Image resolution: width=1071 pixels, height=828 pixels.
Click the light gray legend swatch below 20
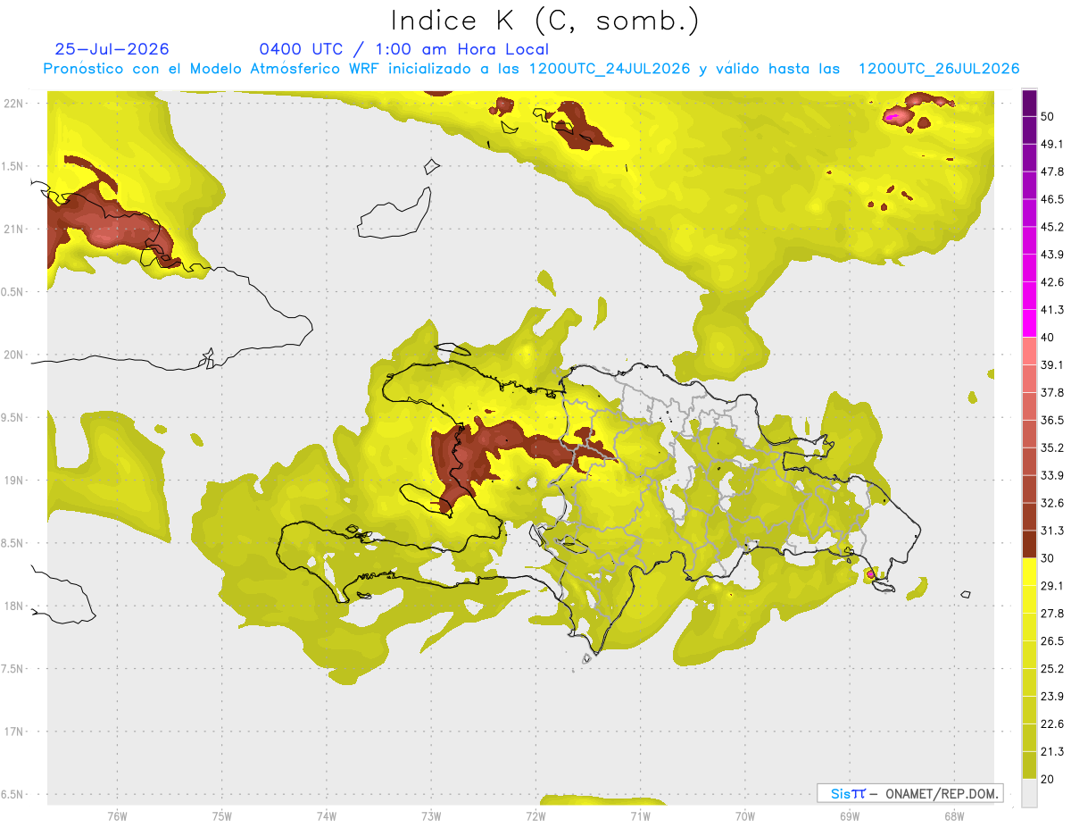pos(1029,793)
